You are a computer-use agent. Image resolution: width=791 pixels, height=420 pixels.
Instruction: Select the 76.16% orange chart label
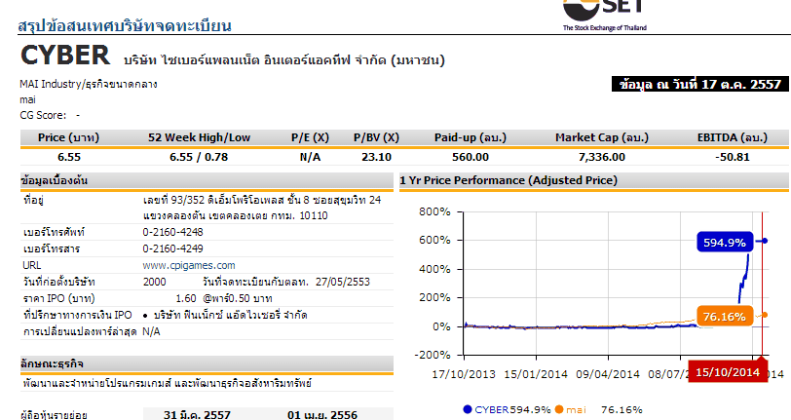coord(725,316)
